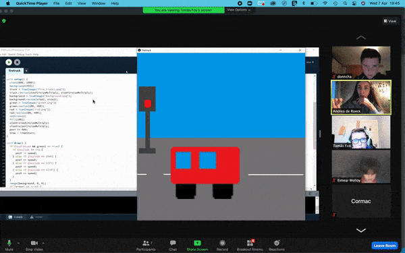Click the battery status icon
This screenshot has height=253, width=405.
pyautogui.click(x=314, y=3)
